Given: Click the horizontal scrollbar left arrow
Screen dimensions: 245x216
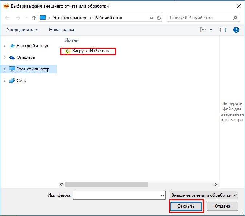Looking at the screenshot, I should click(61, 185).
